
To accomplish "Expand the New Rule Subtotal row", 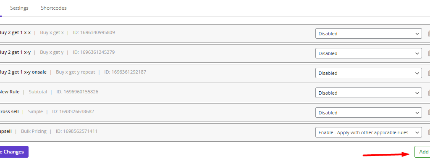I will click(215, 93).
